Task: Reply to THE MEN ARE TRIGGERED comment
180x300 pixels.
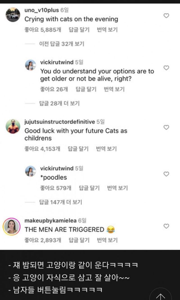Action: pyautogui.click(x=79, y=240)
